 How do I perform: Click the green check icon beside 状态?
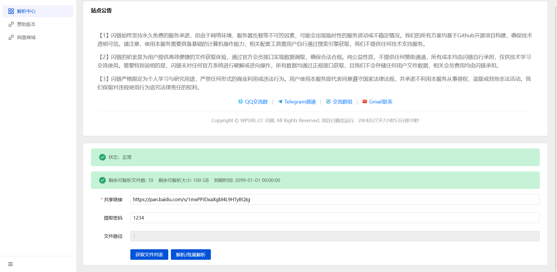click(x=102, y=157)
